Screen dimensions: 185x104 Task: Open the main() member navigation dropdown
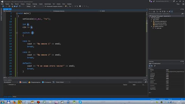(x=123, y=11)
